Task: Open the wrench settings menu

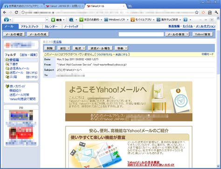Action: click(216, 13)
